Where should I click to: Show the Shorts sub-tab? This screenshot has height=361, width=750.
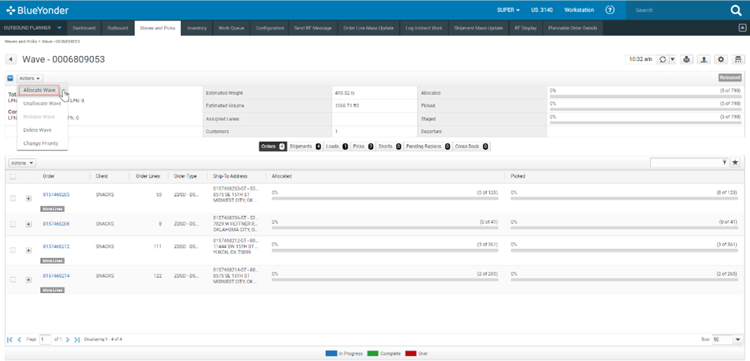pyautogui.click(x=390, y=146)
